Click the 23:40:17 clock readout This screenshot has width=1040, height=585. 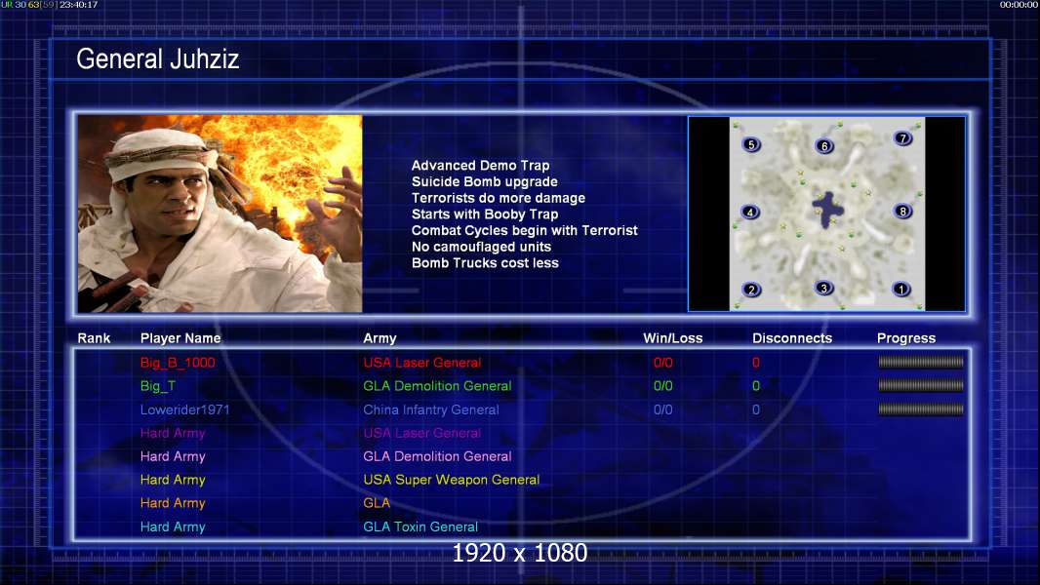78,5
